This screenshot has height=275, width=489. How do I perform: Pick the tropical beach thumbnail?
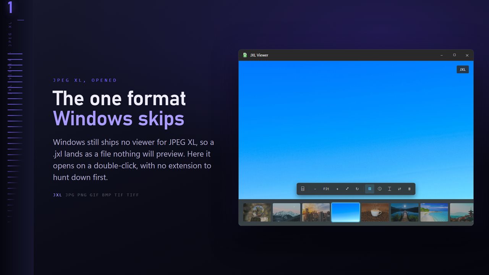pyautogui.click(x=434, y=212)
